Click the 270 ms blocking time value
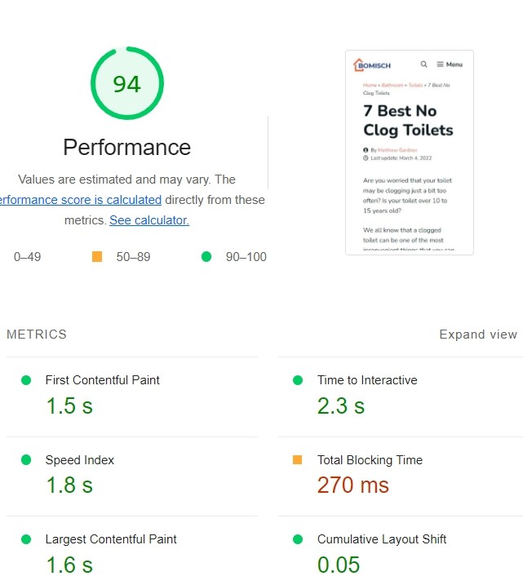This screenshot has width=523, height=585. (x=353, y=485)
